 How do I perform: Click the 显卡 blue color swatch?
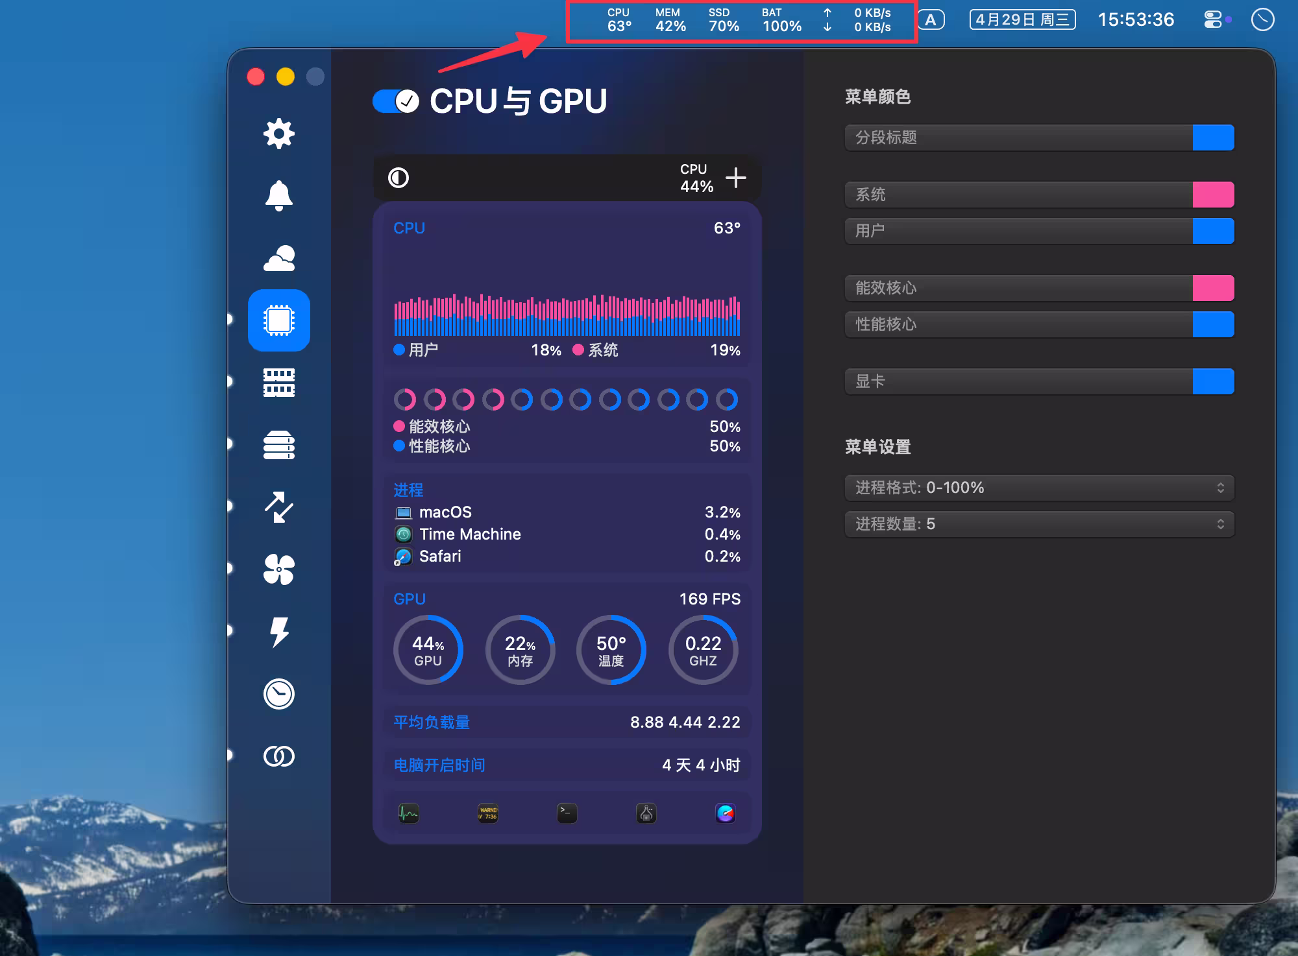click(1213, 381)
